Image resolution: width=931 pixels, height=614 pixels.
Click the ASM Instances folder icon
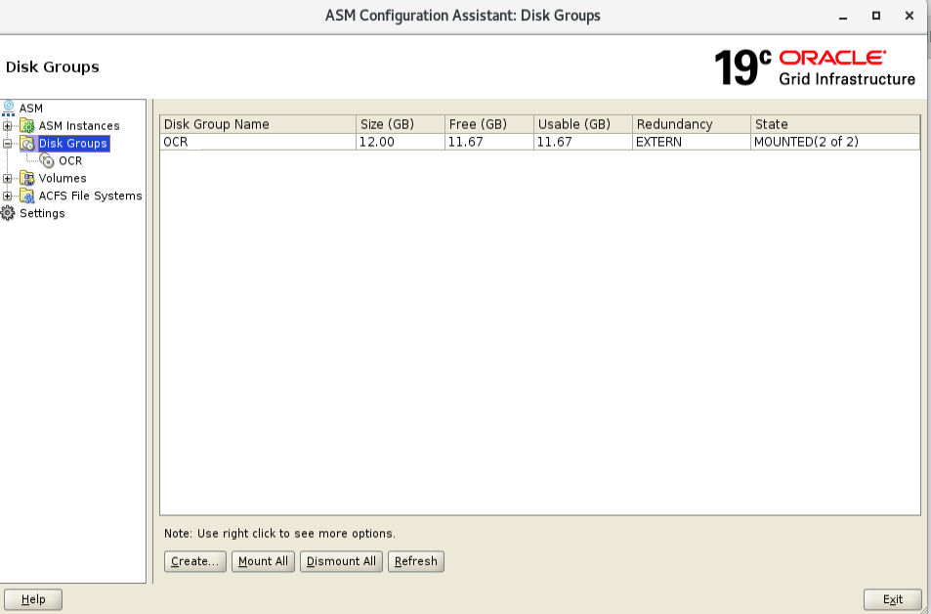pyautogui.click(x=26, y=125)
